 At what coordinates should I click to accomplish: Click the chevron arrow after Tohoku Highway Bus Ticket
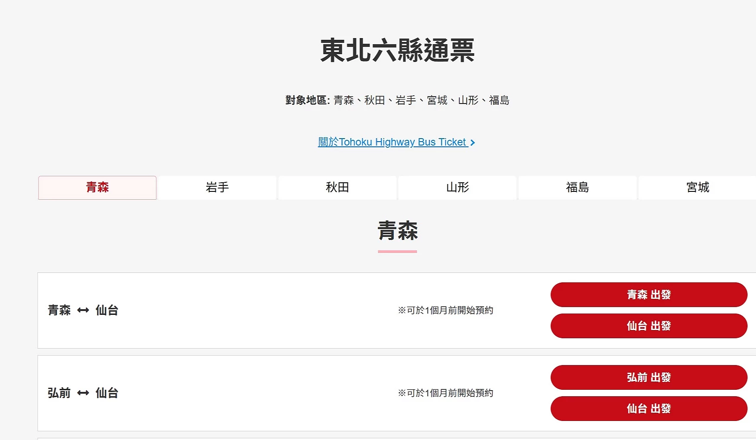[473, 142]
